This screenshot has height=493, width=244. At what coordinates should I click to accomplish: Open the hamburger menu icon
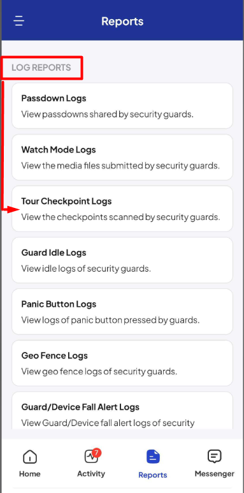click(x=19, y=21)
